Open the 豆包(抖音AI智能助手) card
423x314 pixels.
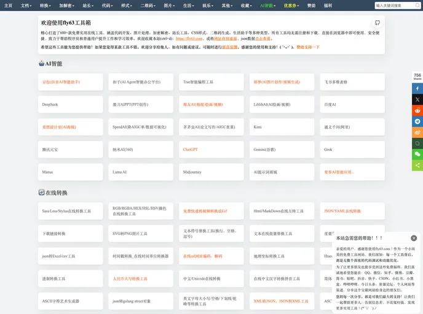click(x=71, y=82)
